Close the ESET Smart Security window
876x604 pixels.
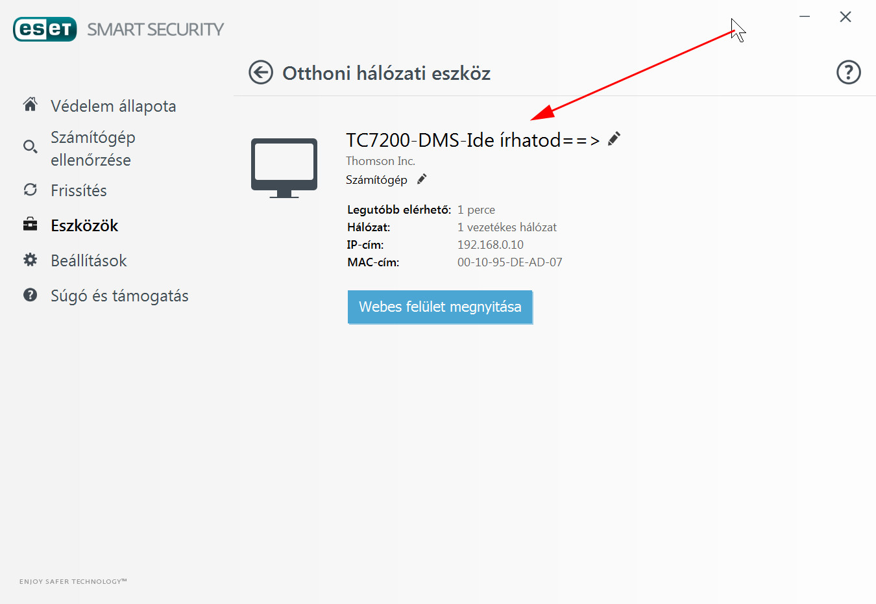pos(845,17)
